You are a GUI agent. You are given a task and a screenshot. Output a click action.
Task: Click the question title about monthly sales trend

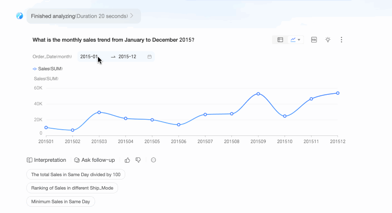[x=113, y=40]
